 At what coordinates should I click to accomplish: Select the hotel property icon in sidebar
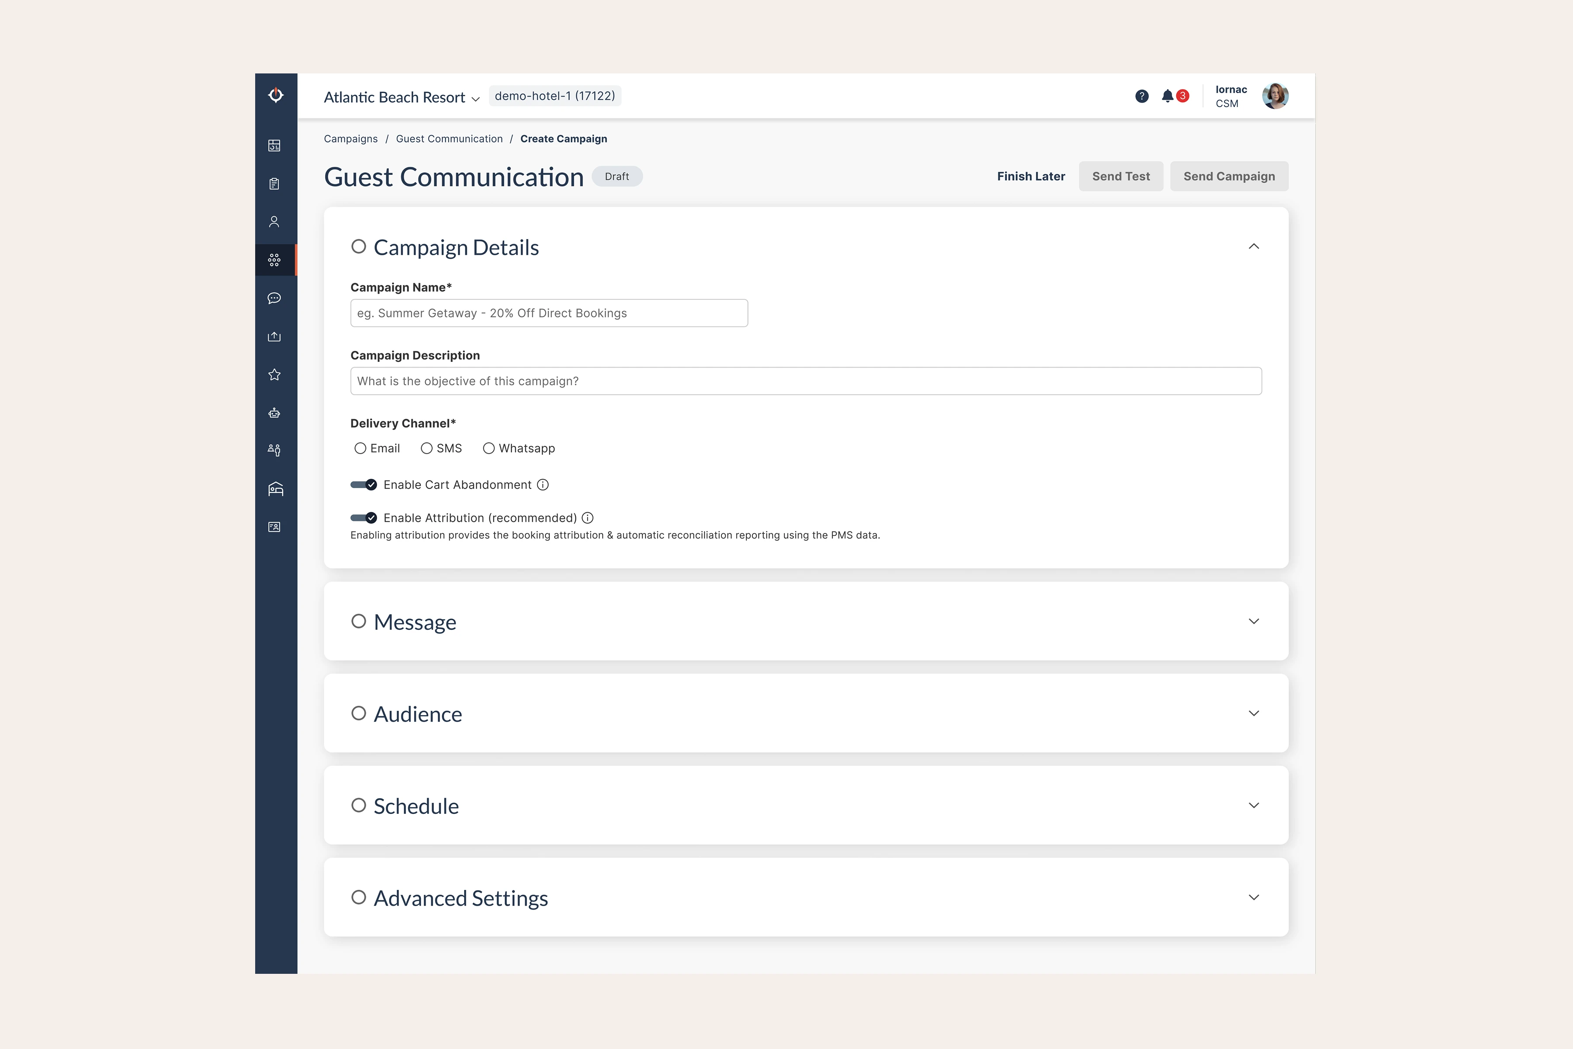point(274,488)
